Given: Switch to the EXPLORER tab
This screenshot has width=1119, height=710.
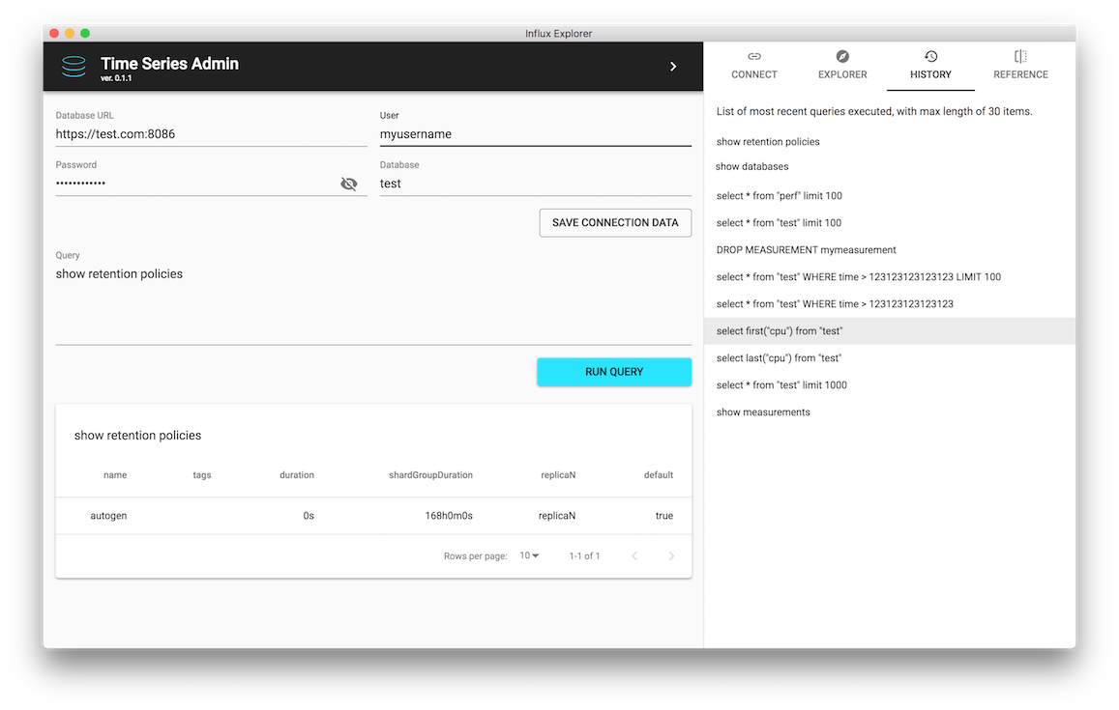Looking at the screenshot, I should point(842,67).
